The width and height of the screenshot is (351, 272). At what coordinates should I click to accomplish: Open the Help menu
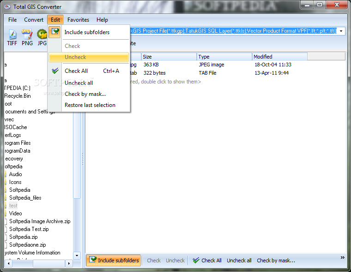(102, 20)
